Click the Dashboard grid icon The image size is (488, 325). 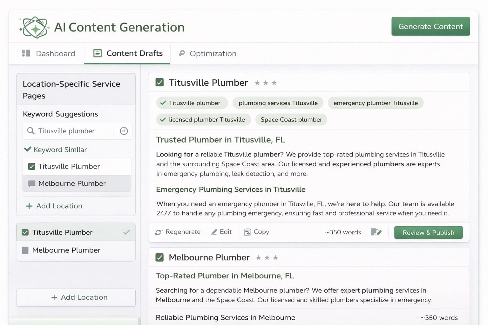pyautogui.click(x=26, y=53)
